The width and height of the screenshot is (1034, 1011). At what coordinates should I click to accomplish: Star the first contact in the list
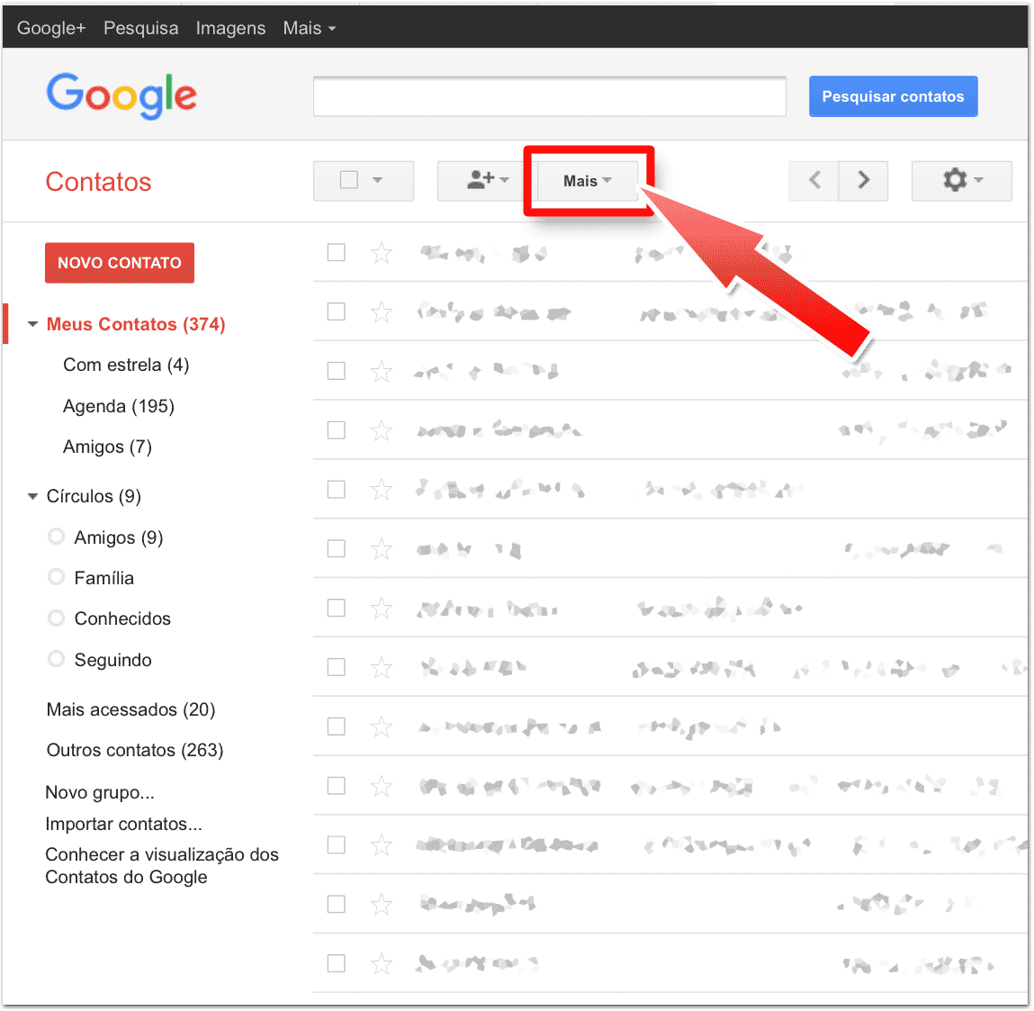coord(382,253)
